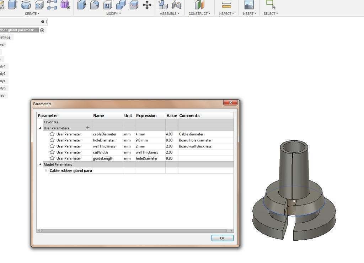Click the Favorites row in parameters
The height and width of the screenshot is (263, 364).
click(x=138, y=122)
